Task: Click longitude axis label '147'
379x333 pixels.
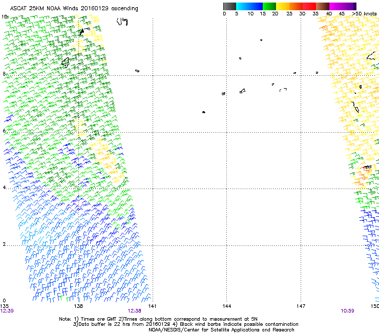Action: coord(301,306)
